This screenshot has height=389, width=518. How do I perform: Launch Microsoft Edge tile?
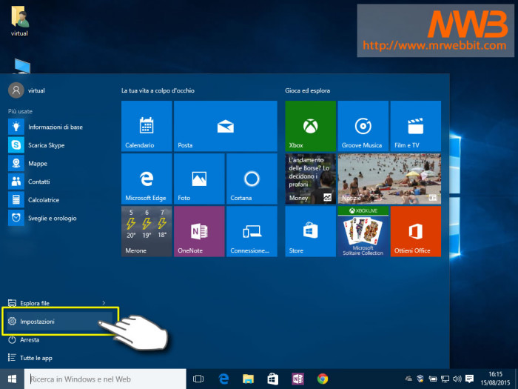[x=147, y=179]
